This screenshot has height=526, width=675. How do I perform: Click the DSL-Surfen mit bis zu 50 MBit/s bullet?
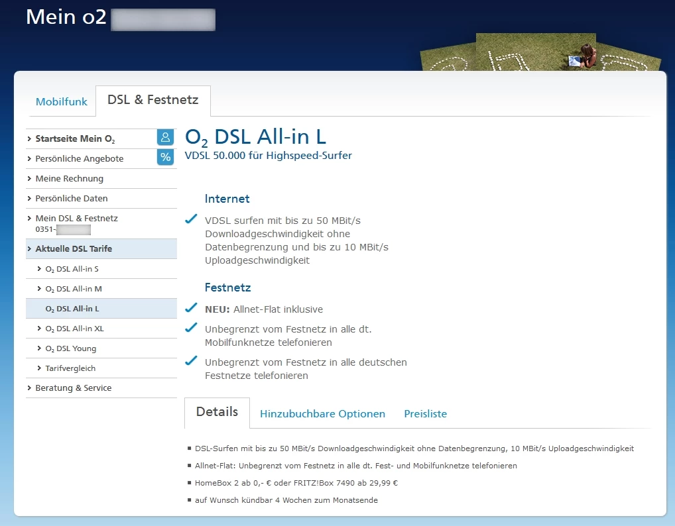point(414,448)
